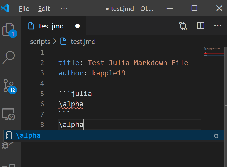Click snippet icon in \alpha suggestion

[x=9, y=135]
